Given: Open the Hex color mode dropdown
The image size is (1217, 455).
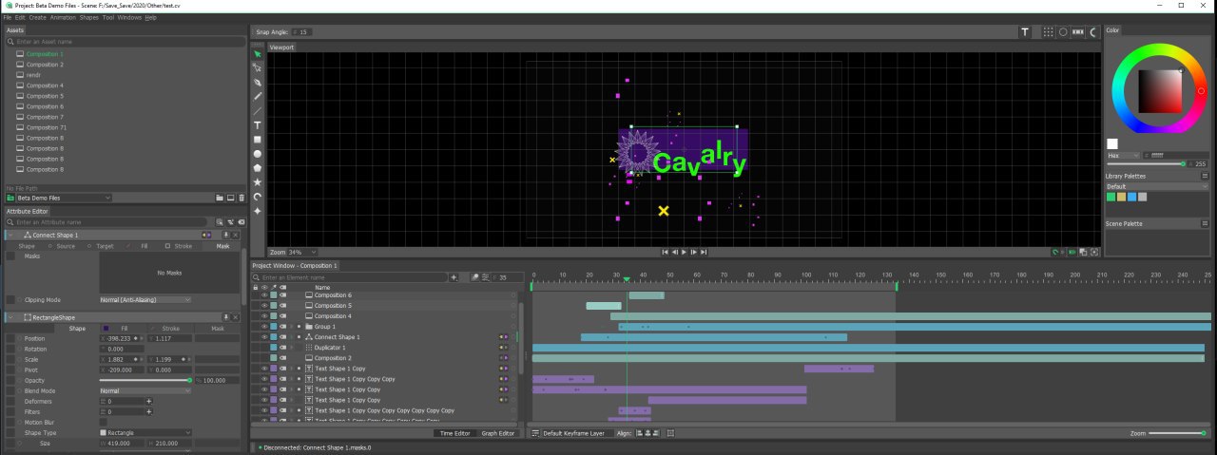Looking at the screenshot, I should click(1123, 155).
